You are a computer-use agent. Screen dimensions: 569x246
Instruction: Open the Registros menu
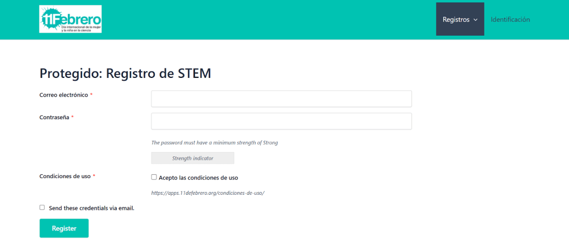point(457,19)
